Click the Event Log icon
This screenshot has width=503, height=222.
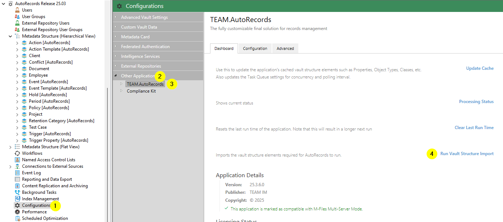pos(17,173)
